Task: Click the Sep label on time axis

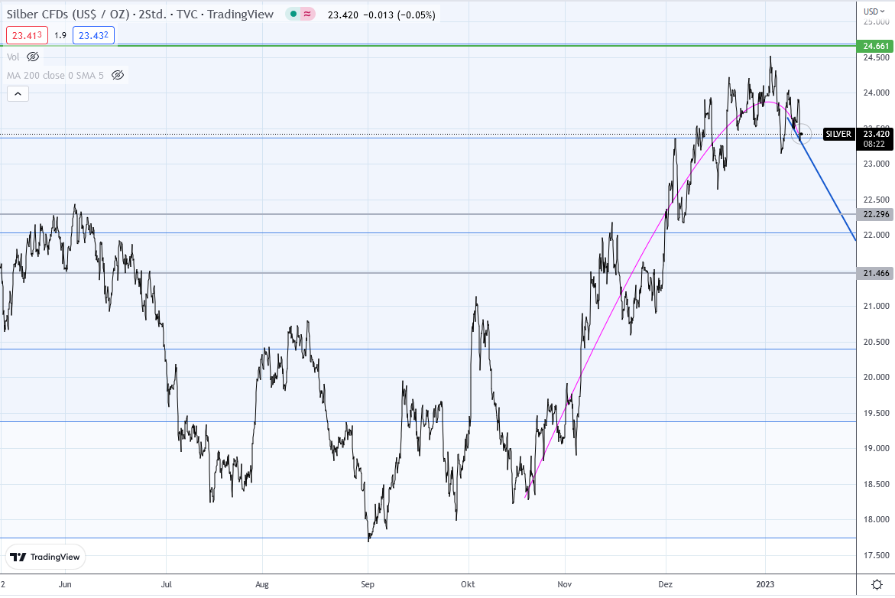Action: coord(368,584)
